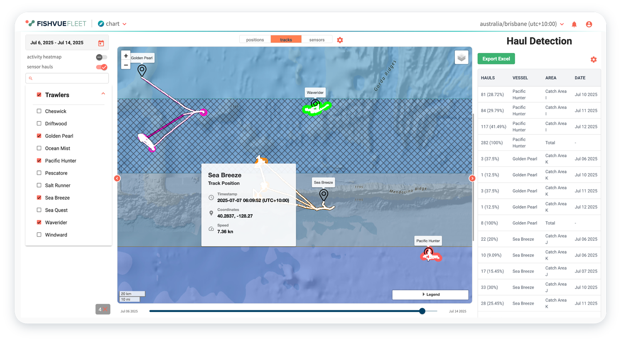The image size is (621, 341).
Task: Click the notifications bell icon
Action: coord(574,25)
